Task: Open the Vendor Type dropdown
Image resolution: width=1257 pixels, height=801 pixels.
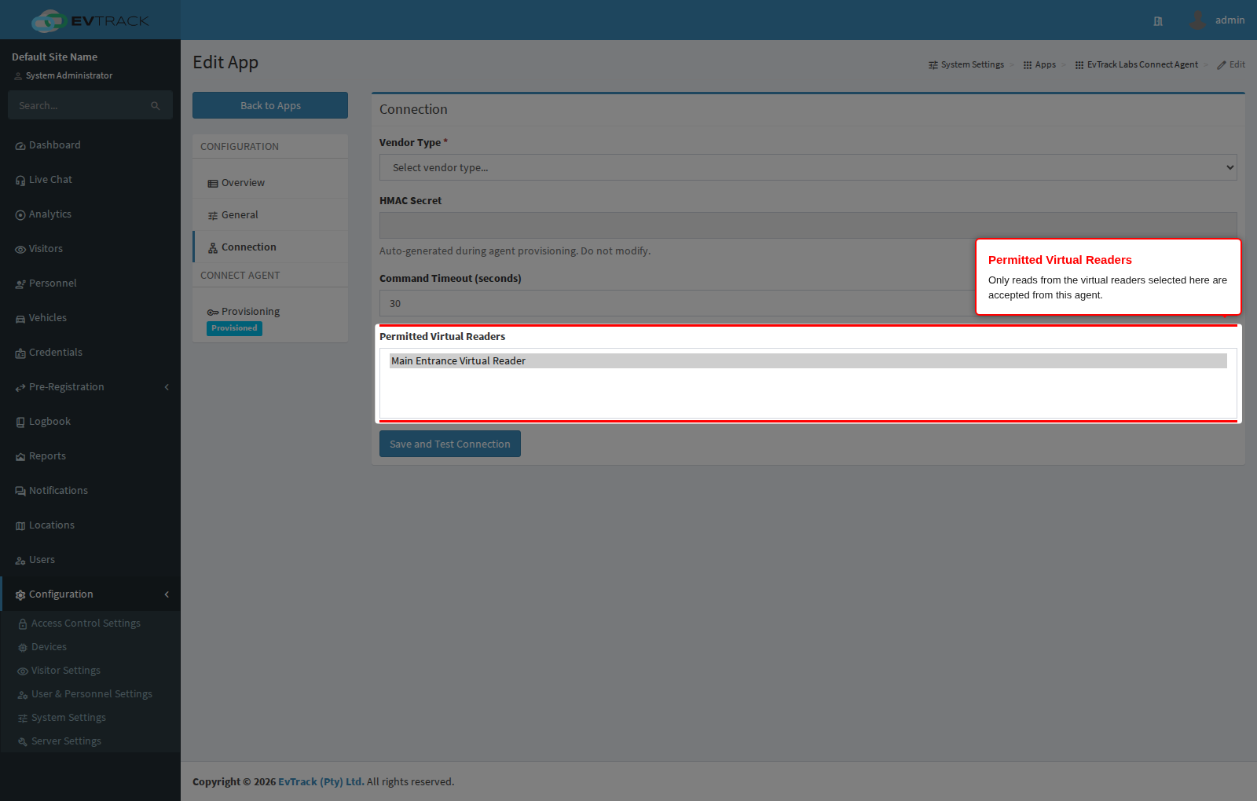Action: 808,167
